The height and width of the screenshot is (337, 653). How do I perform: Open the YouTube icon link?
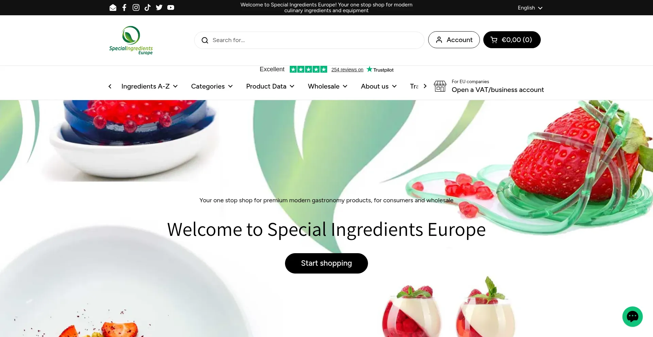[171, 7]
